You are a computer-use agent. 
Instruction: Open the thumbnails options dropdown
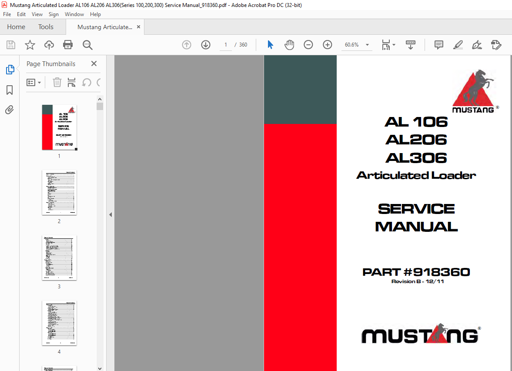click(x=33, y=82)
